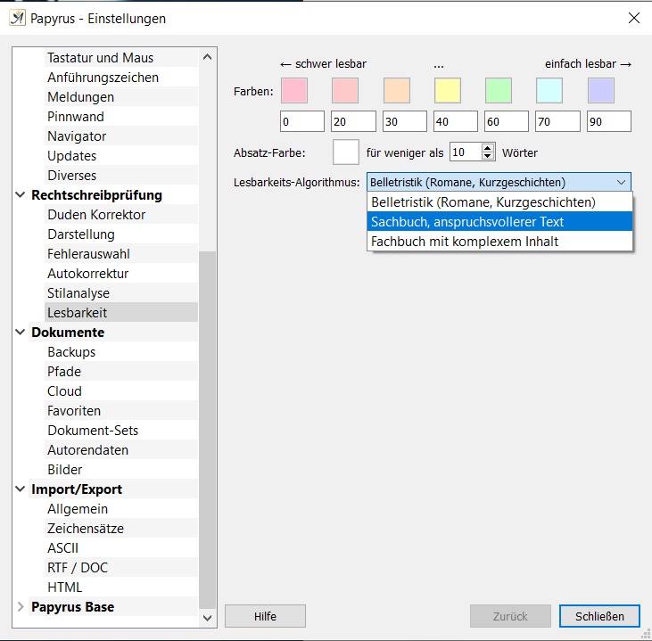
Task: Open the light cyan swatch above 70
Action: (549, 90)
